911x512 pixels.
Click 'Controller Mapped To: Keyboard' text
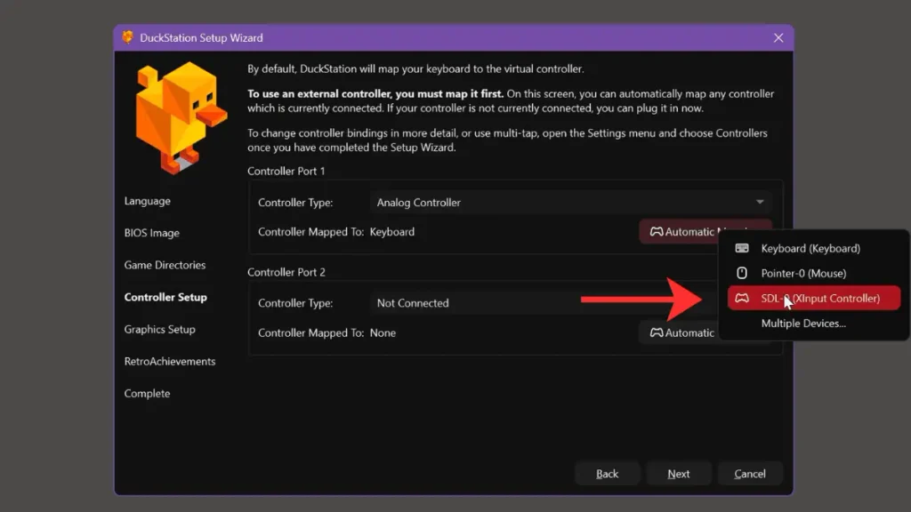click(336, 232)
